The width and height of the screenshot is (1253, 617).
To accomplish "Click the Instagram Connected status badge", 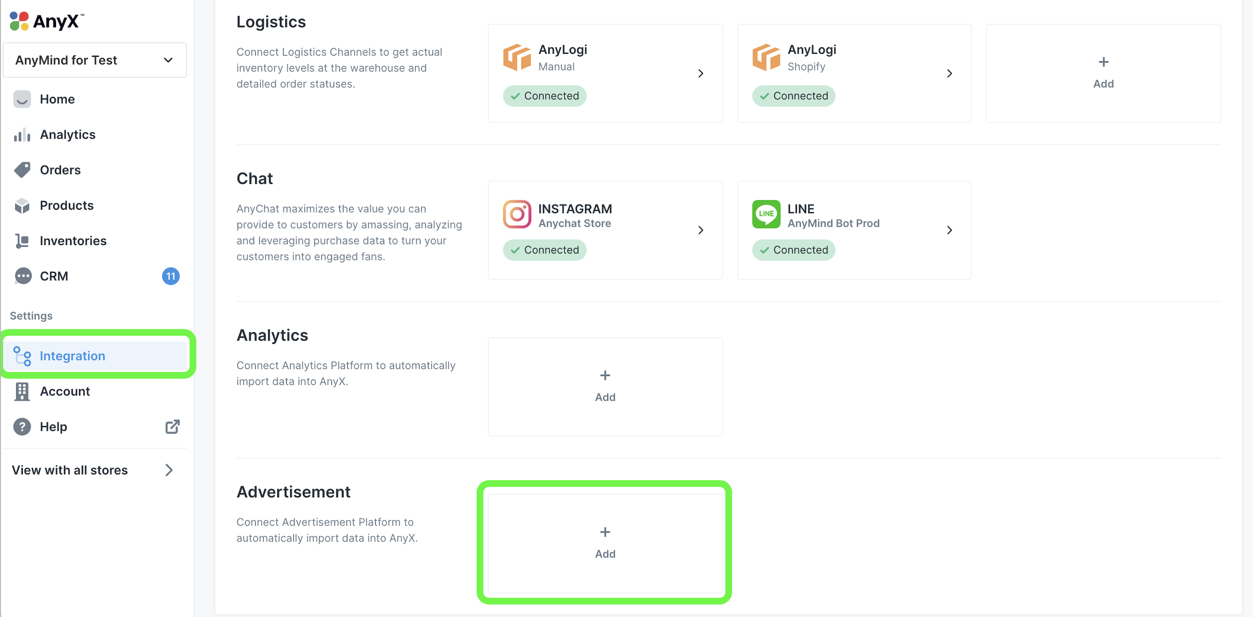I will point(544,250).
